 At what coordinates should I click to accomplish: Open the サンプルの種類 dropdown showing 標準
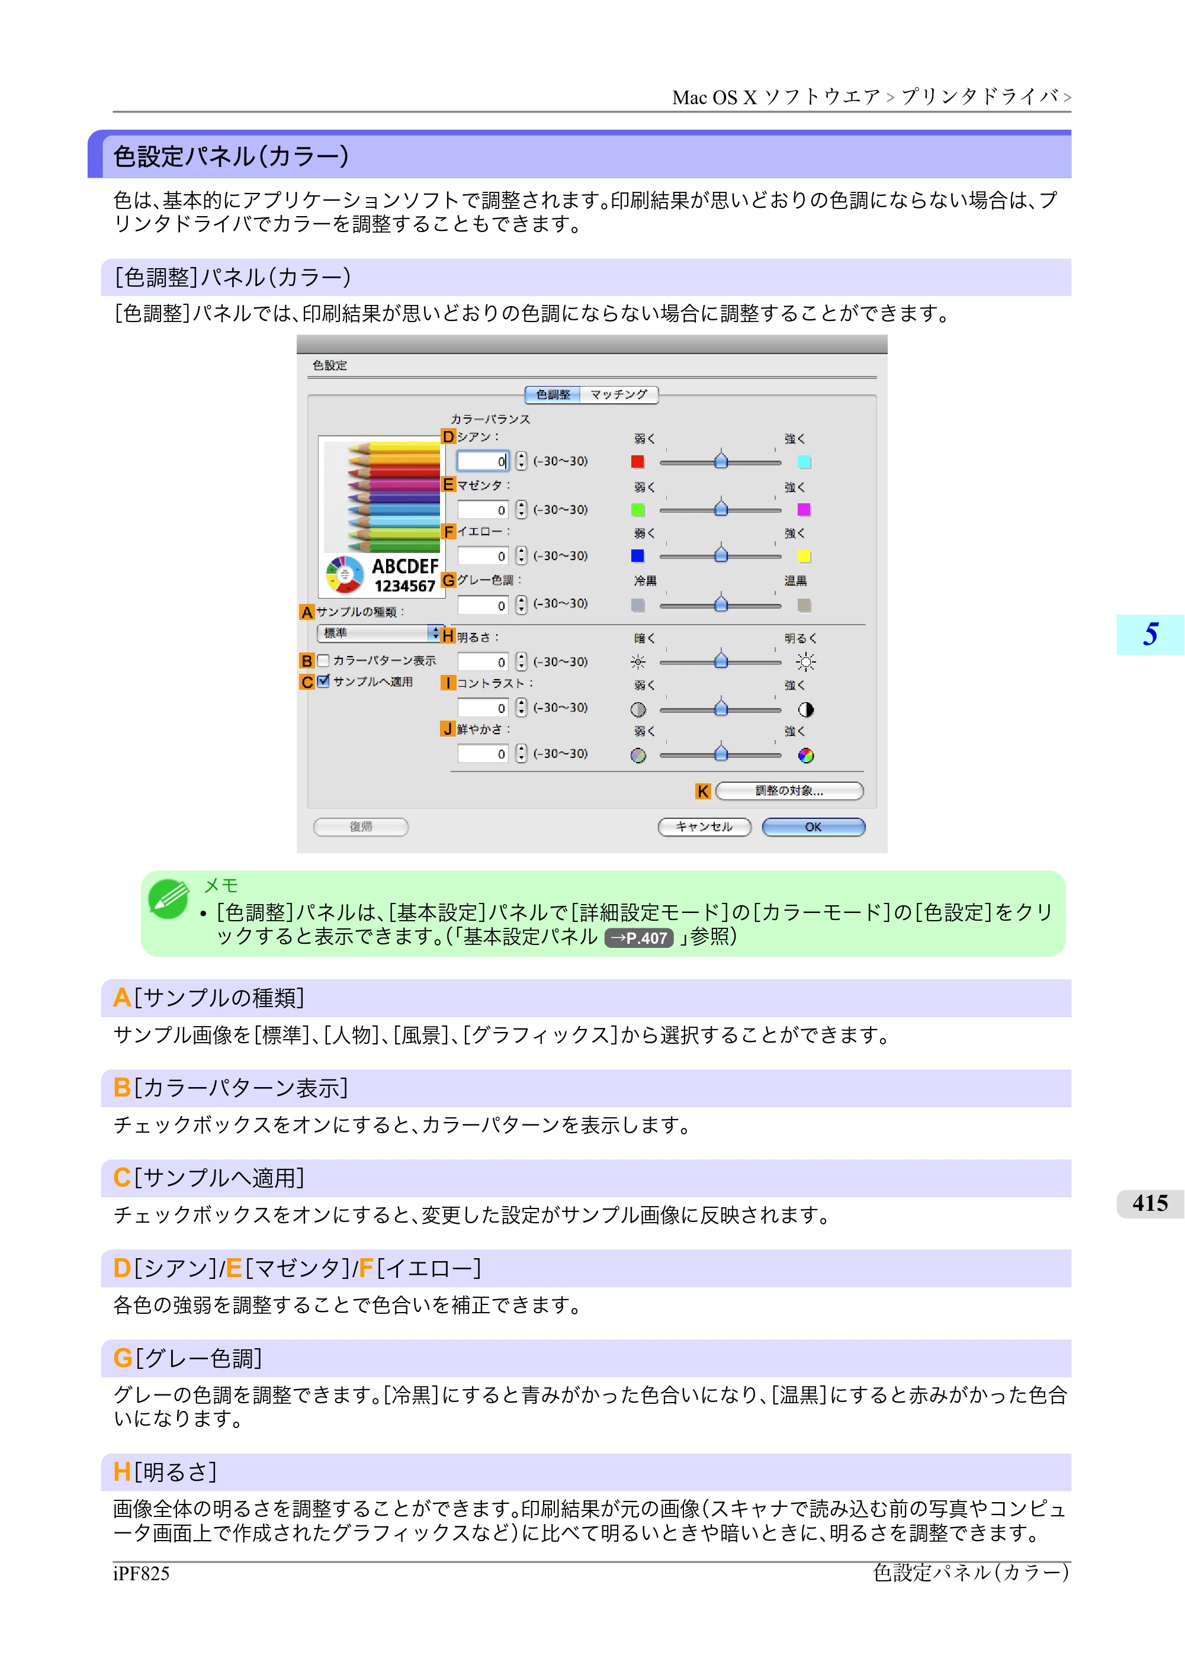click(380, 632)
